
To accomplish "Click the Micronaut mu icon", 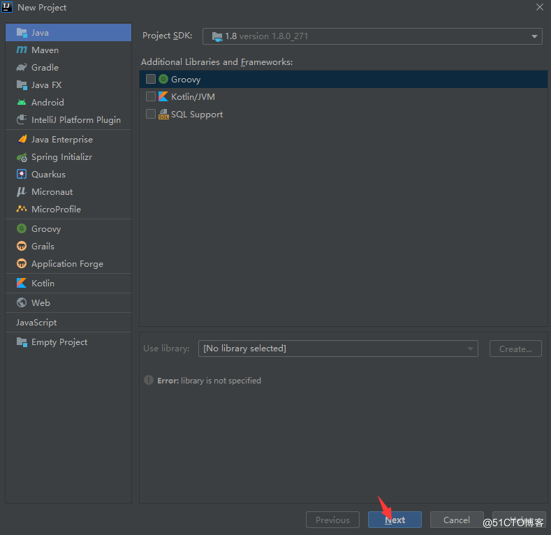I will [22, 191].
